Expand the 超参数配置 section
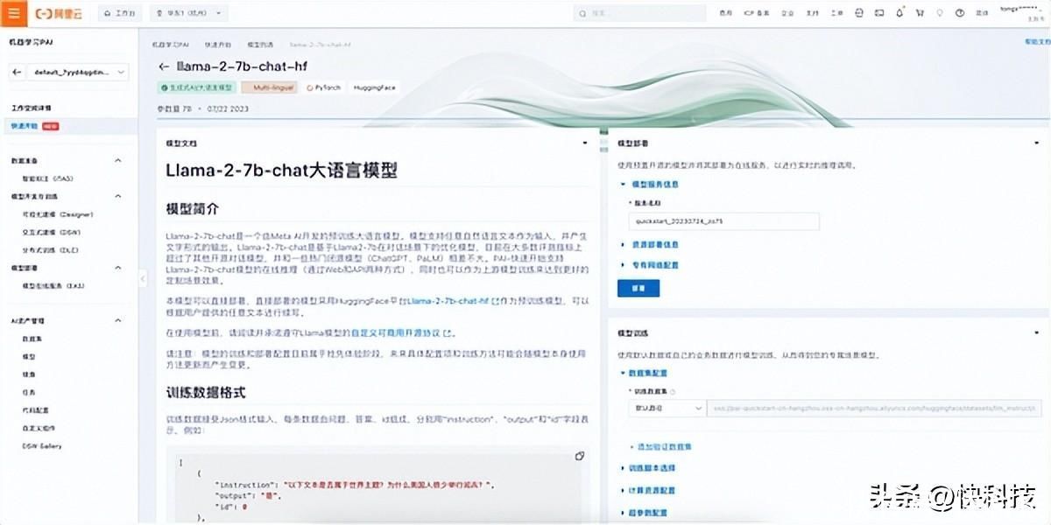Viewport: 1051px width, 525px height. [x=644, y=513]
